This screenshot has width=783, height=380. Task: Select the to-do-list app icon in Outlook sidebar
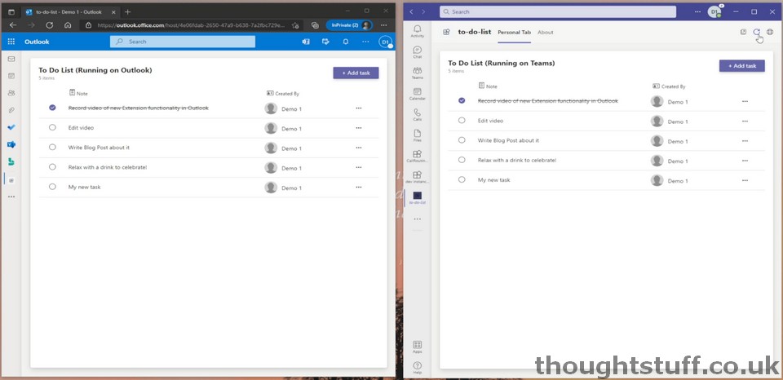pyautogui.click(x=11, y=179)
